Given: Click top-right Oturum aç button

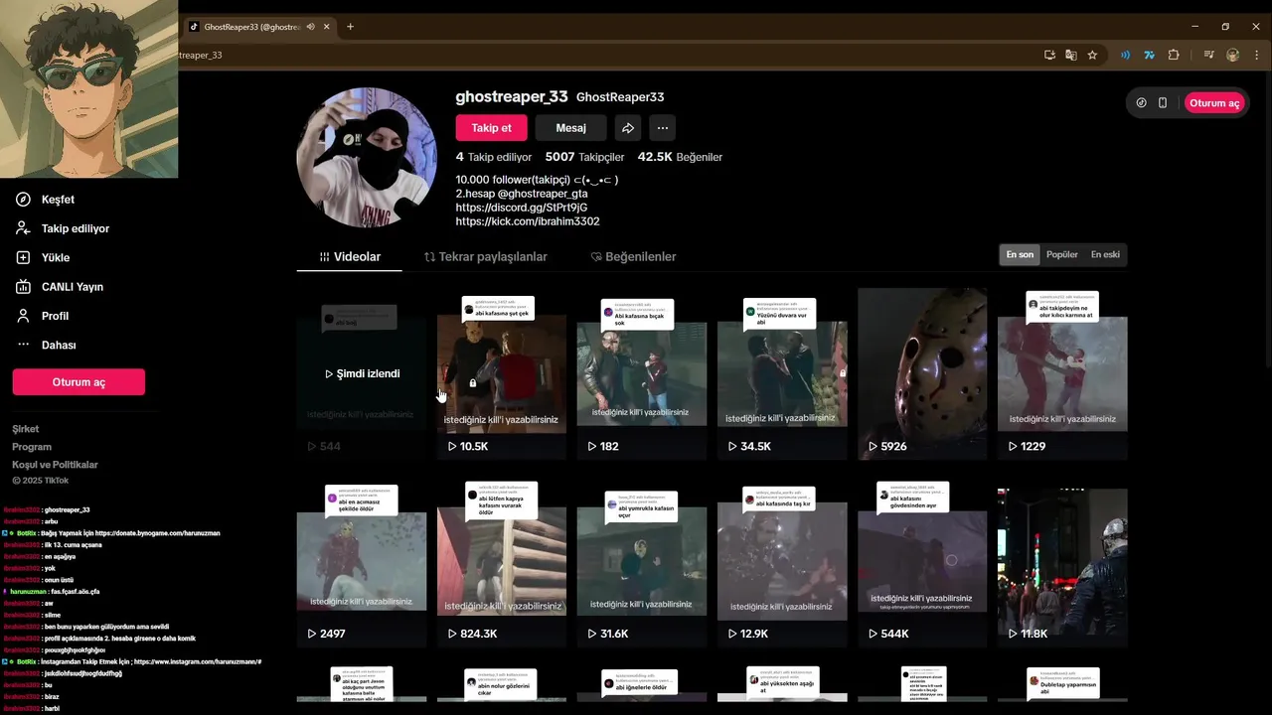Looking at the screenshot, I should coord(1214,103).
